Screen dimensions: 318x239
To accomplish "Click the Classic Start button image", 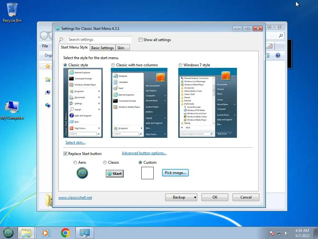I will 115,174.
